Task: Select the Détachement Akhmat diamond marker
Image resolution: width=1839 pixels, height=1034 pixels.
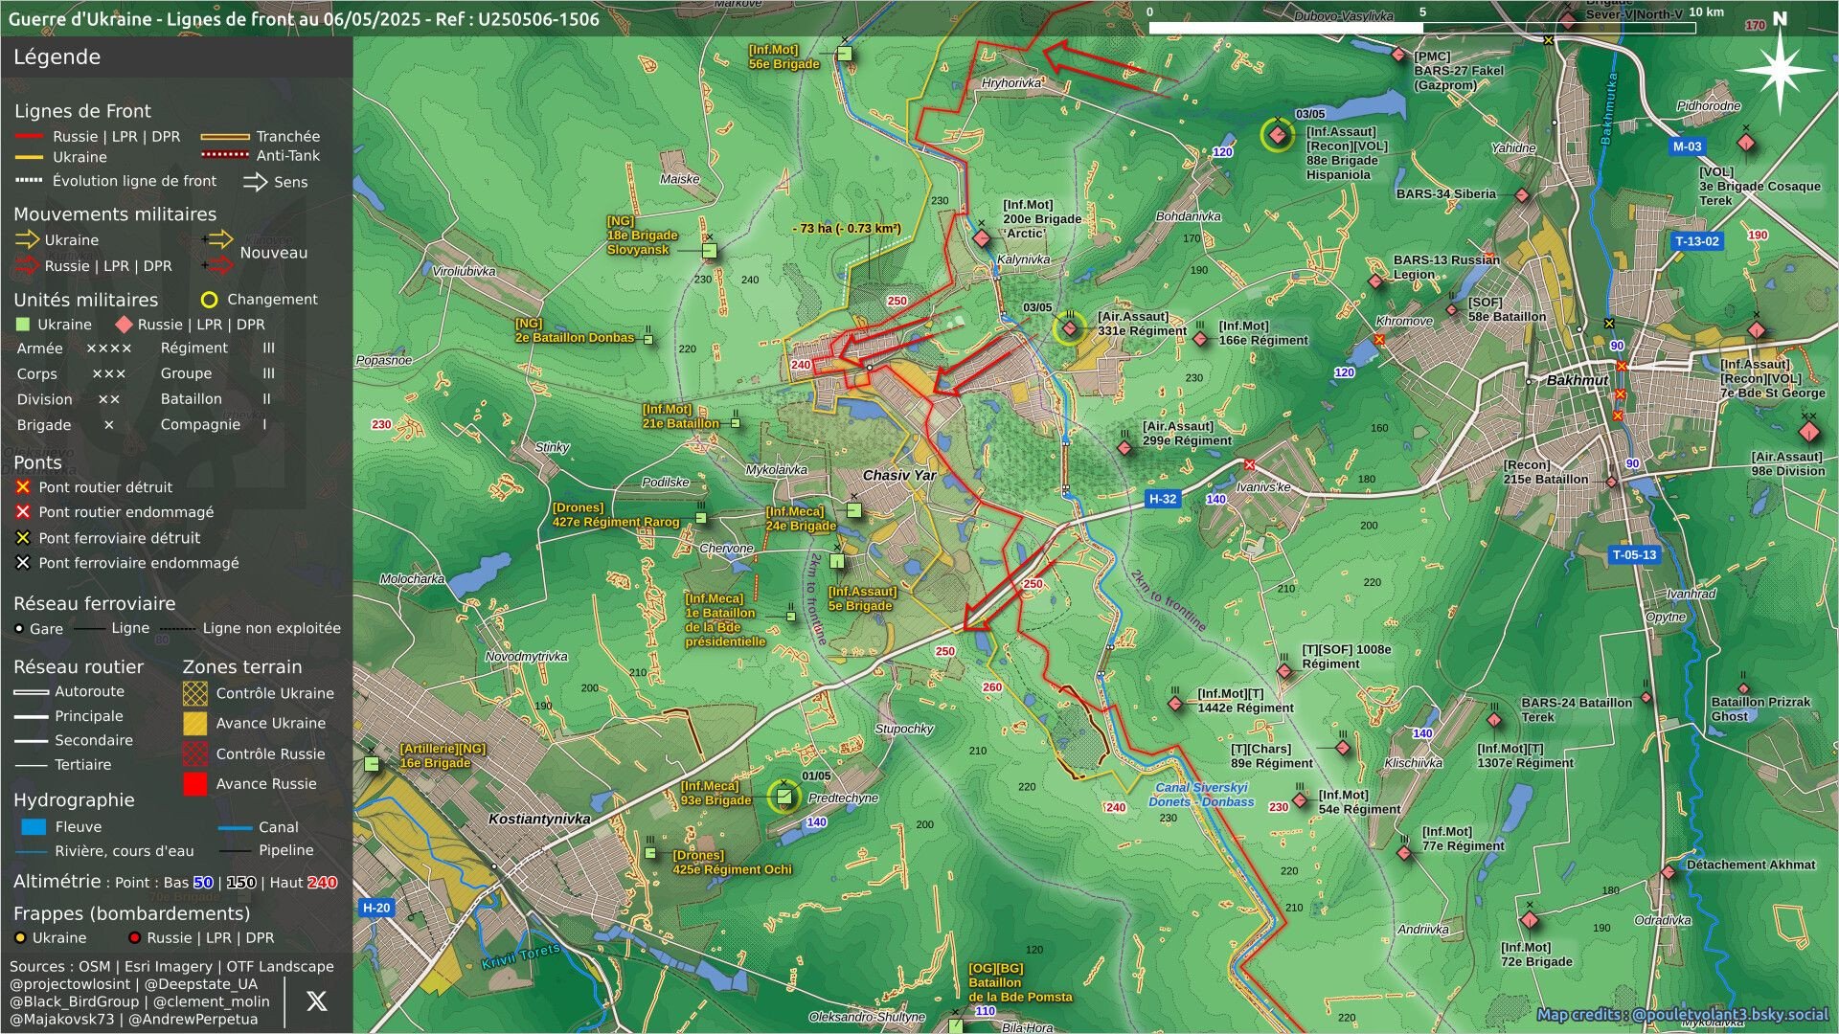Action: coord(1669,871)
